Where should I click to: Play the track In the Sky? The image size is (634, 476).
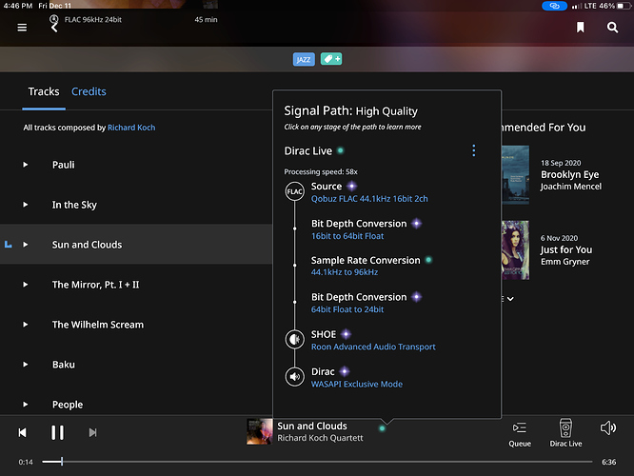click(26, 205)
